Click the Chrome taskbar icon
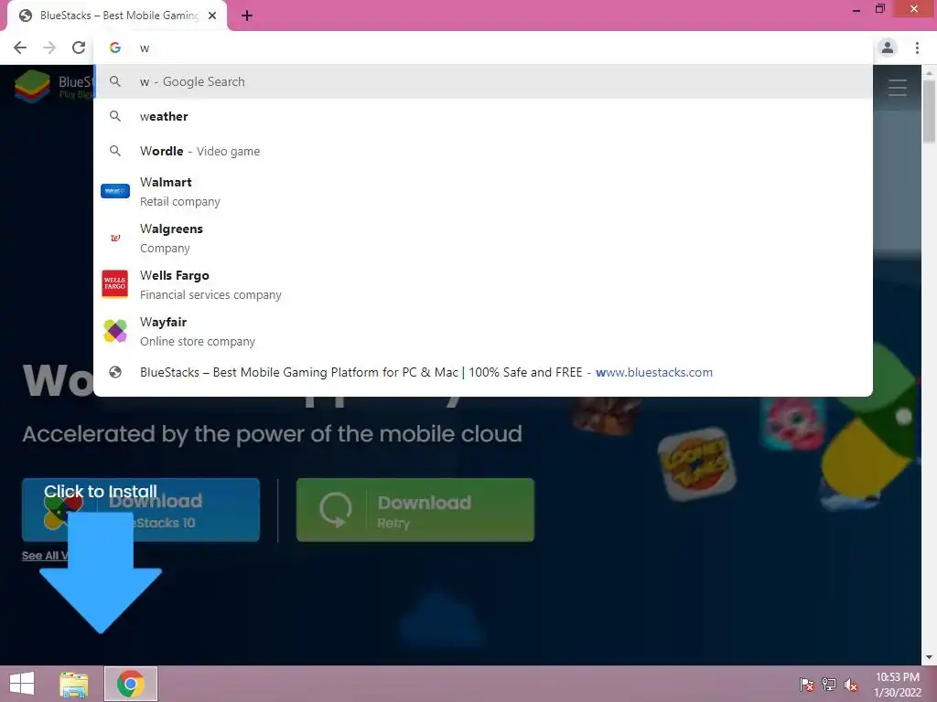 (131, 684)
